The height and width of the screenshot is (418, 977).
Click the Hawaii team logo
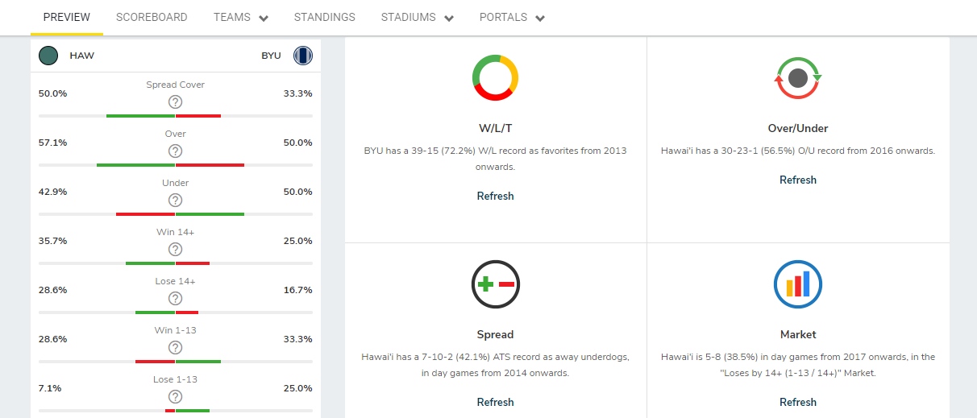48,56
